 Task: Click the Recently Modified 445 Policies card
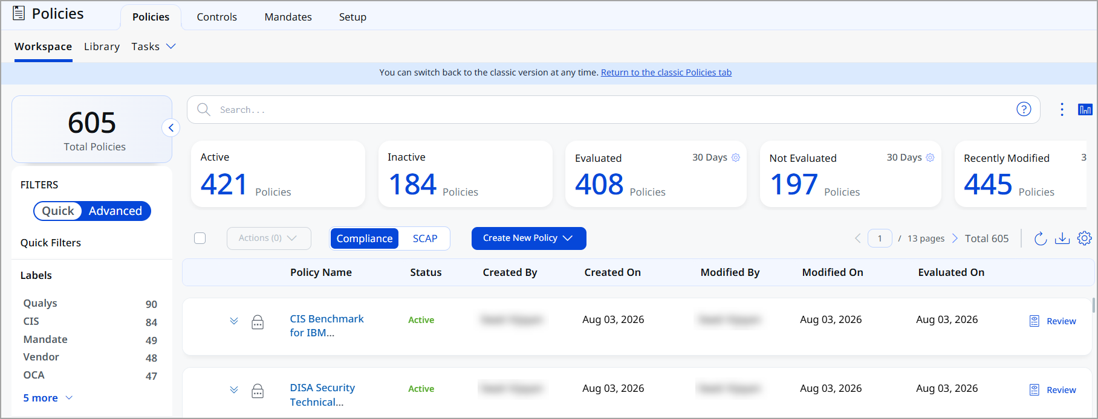pos(1021,174)
